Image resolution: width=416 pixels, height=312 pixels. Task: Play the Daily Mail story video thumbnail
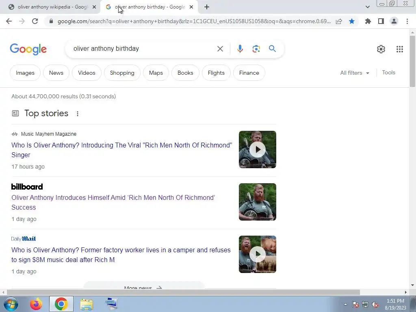click(x=257, y=254)
